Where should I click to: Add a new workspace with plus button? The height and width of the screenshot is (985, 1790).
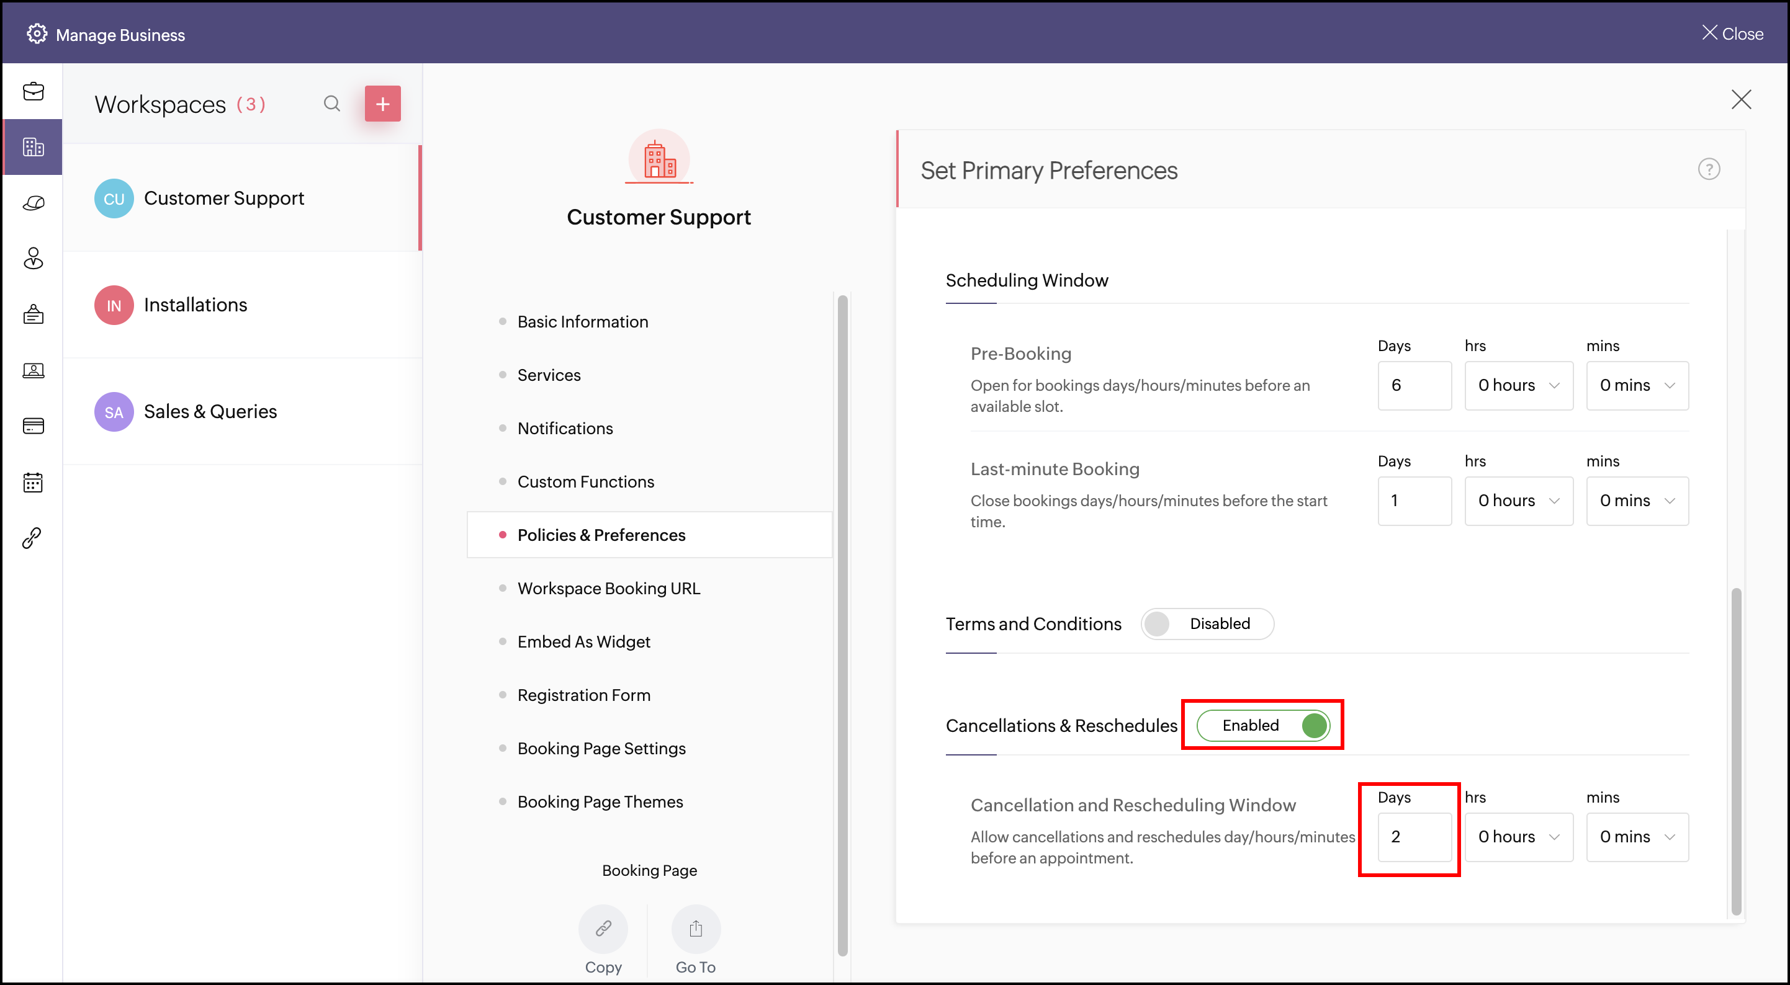point(382,104)
